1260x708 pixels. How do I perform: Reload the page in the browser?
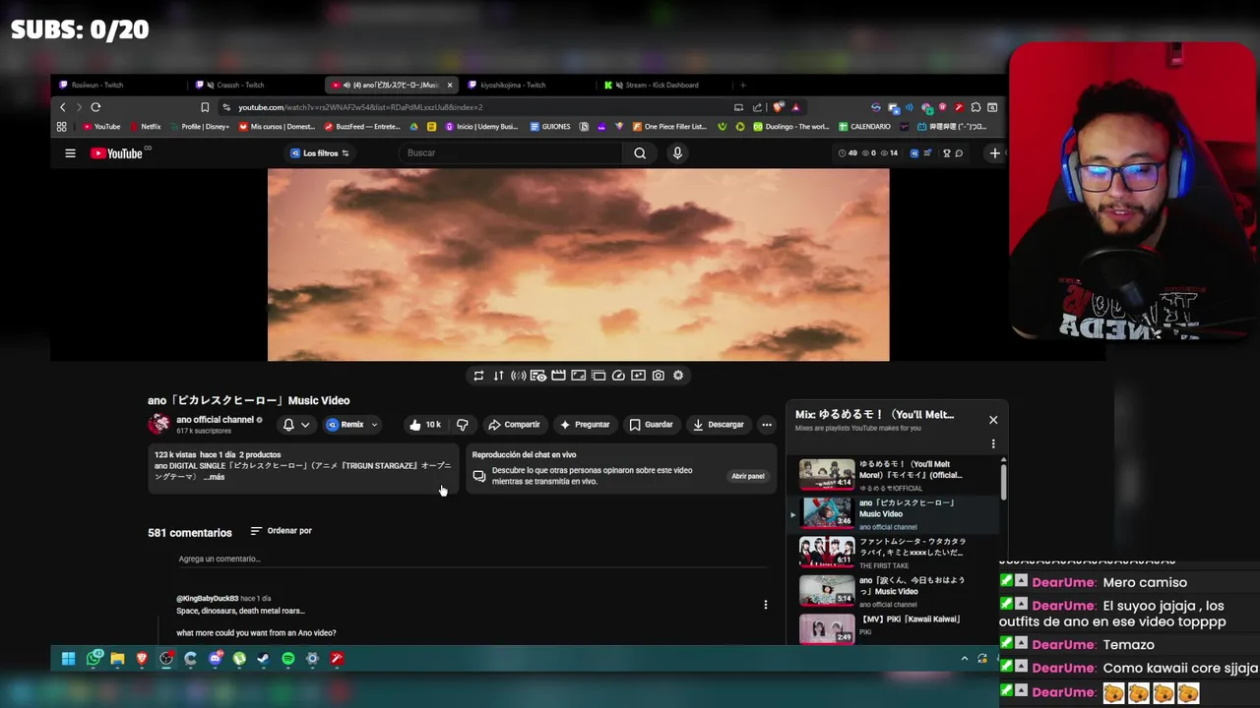(x=95, y=107)
